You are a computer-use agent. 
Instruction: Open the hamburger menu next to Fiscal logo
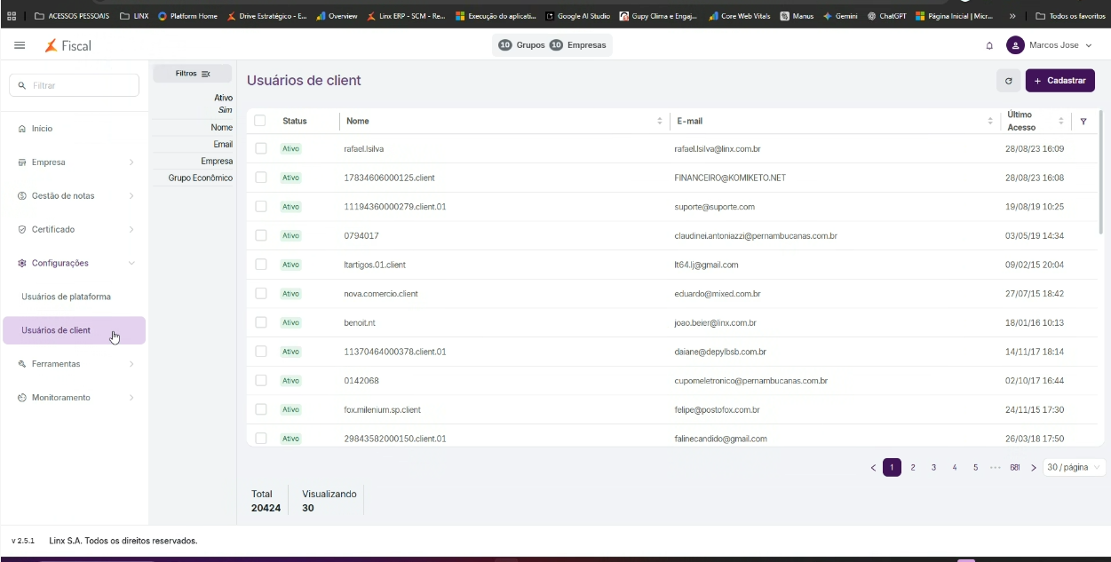point(20,45)
